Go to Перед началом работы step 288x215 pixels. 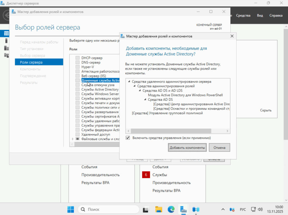coord(39,42)
